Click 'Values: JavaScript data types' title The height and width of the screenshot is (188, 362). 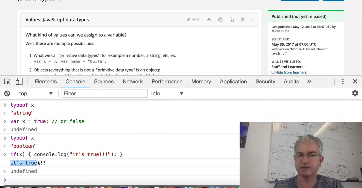57,20
